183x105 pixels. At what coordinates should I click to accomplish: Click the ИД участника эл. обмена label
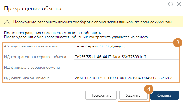coord(27,78)
